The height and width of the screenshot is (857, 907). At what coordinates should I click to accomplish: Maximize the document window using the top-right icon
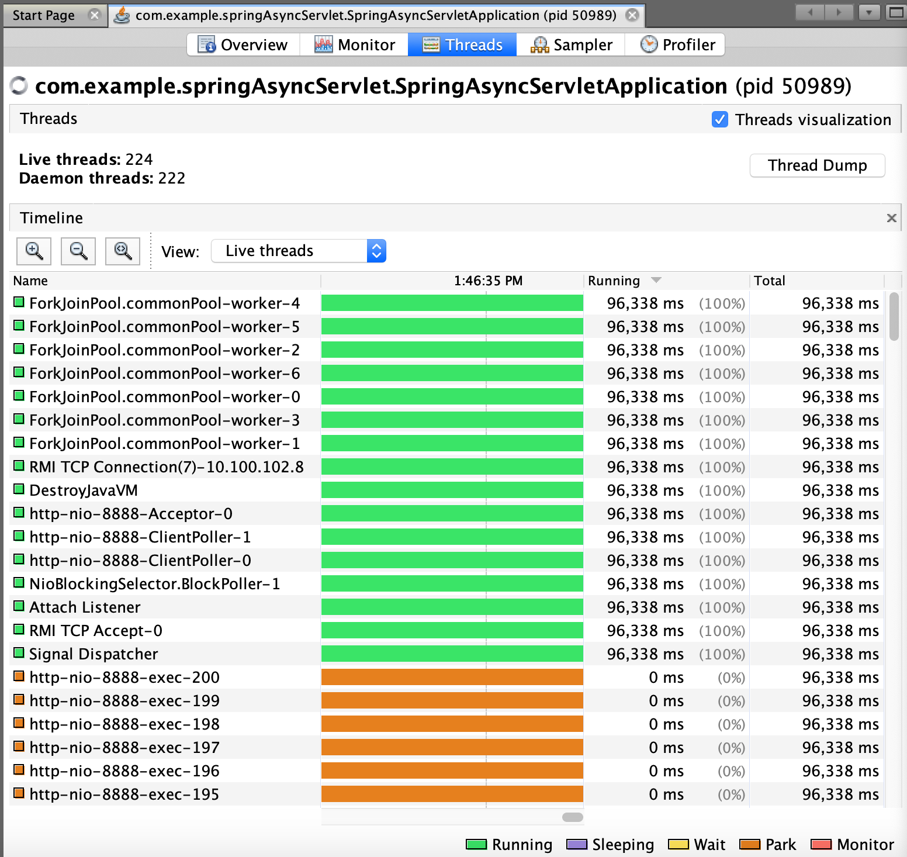click(896, 12)
